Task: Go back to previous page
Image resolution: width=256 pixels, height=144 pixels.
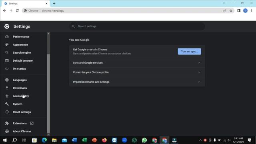Action: (x=4, y=11)
